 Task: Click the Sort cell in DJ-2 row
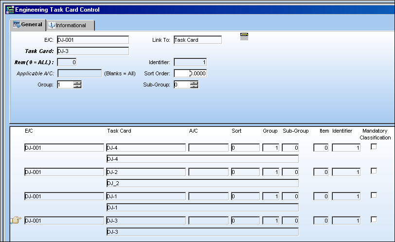pyautogui.click(x=245, y=172)
